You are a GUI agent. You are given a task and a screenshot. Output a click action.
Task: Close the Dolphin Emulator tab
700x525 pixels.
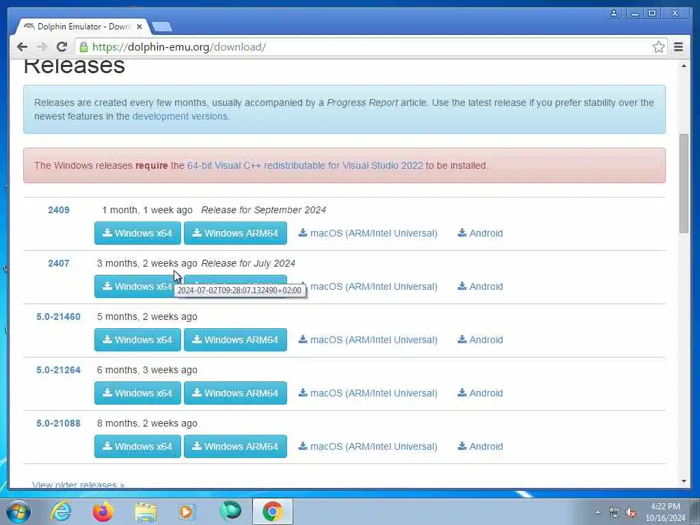(139, 27)
